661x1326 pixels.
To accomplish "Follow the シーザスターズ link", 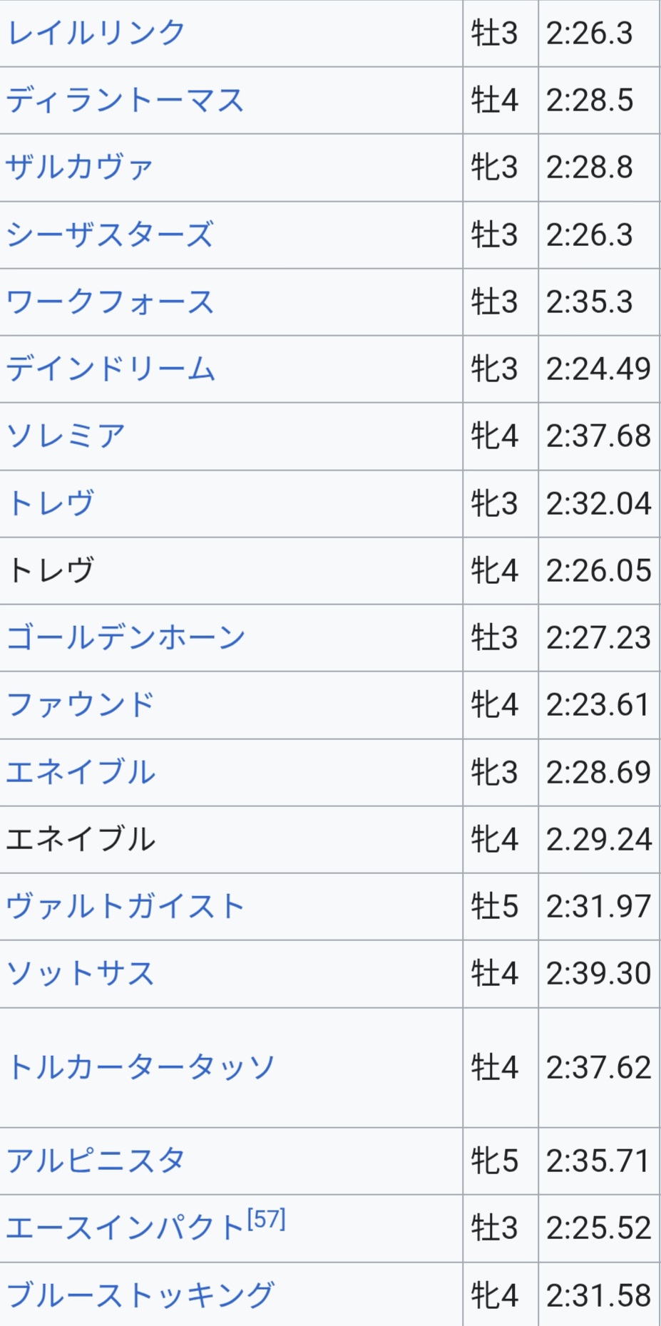I will [109, 235].
